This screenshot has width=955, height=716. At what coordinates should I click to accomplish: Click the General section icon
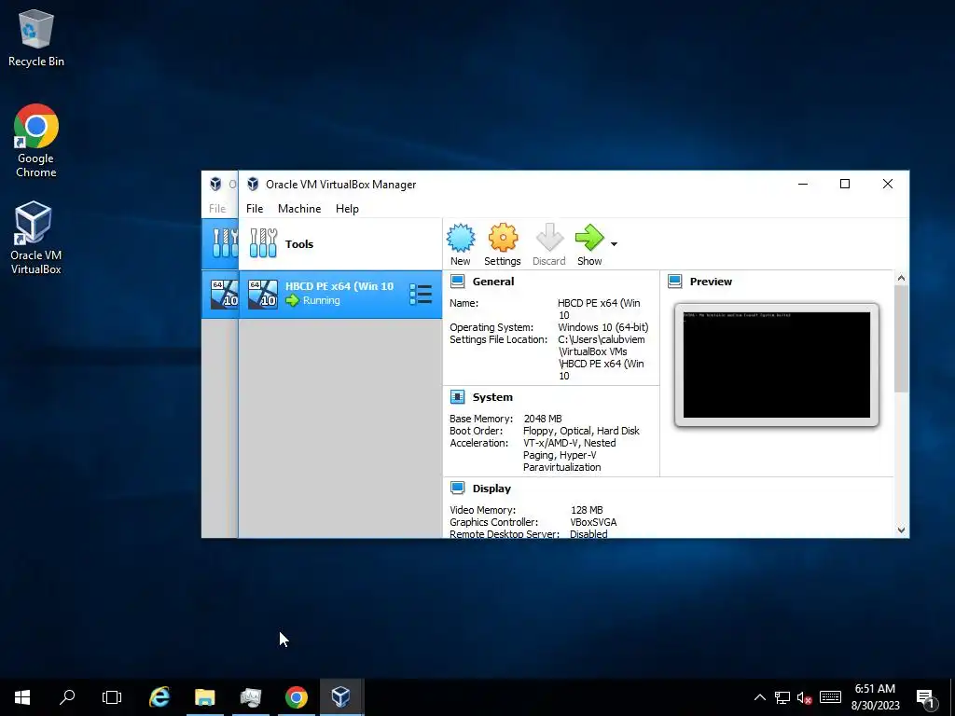tap(457, 282)
